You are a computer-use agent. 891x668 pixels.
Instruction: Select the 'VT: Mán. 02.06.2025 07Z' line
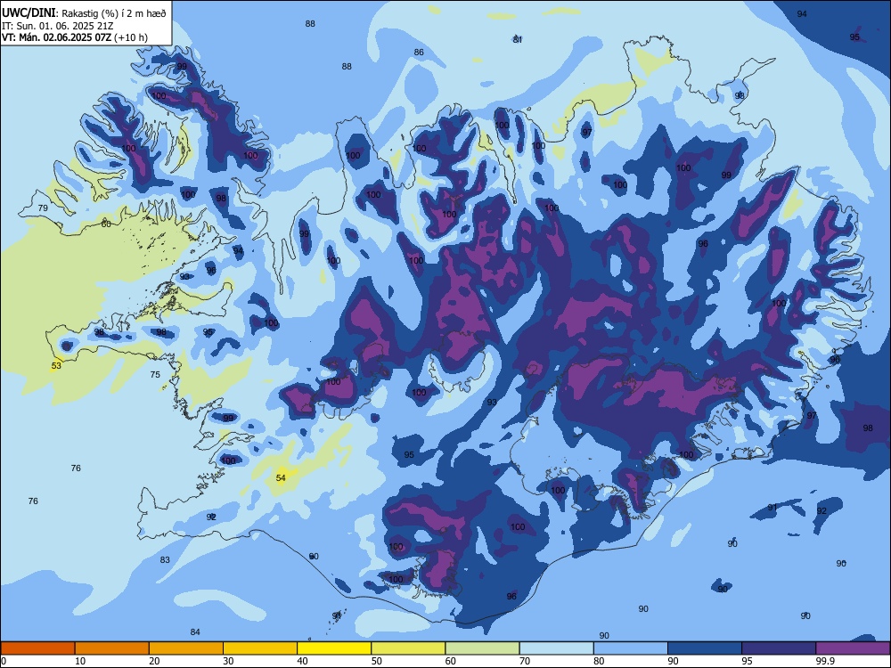click(x=57, y=37)
